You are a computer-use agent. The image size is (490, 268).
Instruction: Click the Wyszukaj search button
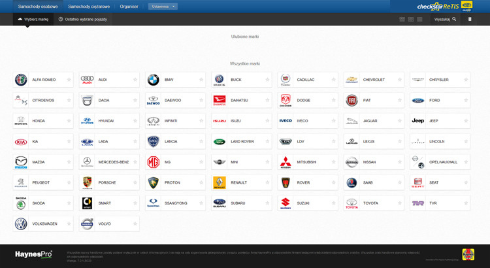[x=445, y=19]
